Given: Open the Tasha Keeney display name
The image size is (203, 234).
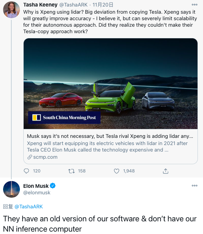Looking at the screenshot, I should (x=40, y=5).
